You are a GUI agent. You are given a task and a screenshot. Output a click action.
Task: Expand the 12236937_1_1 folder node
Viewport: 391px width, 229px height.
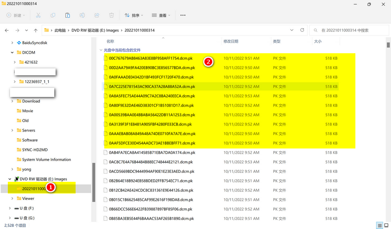[15, 81]
